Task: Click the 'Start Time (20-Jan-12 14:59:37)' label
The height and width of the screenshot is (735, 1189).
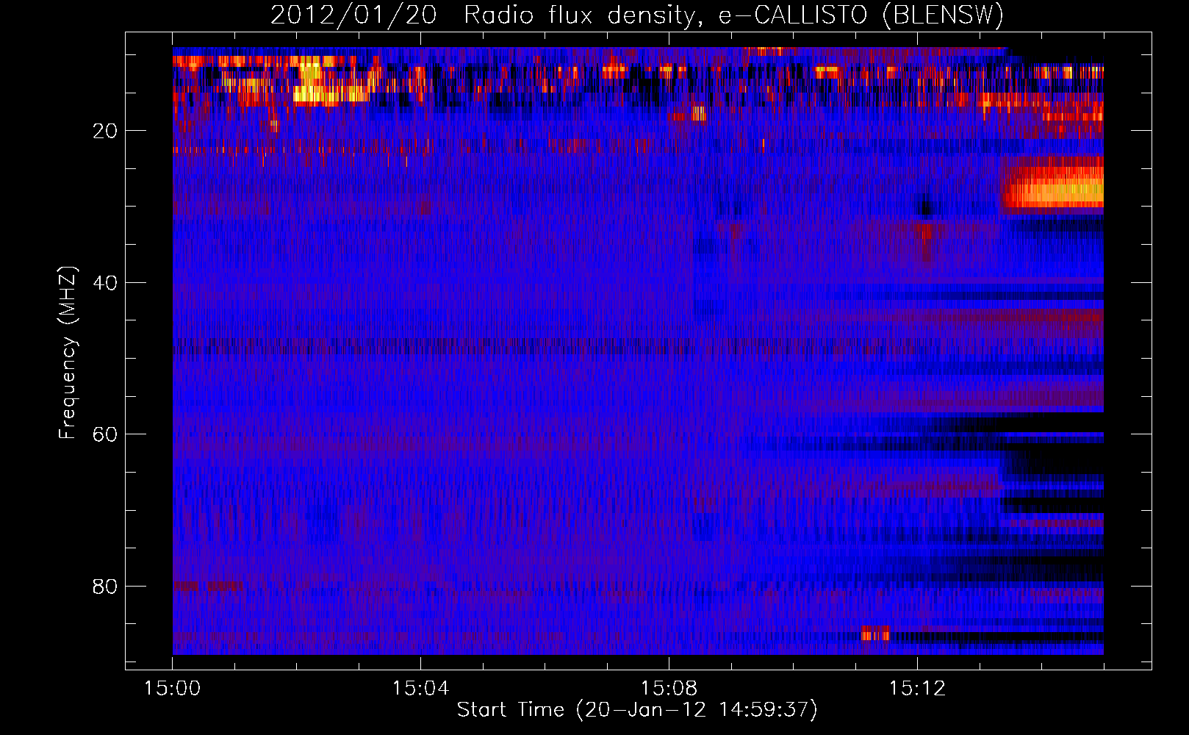Action: [637, 710]
